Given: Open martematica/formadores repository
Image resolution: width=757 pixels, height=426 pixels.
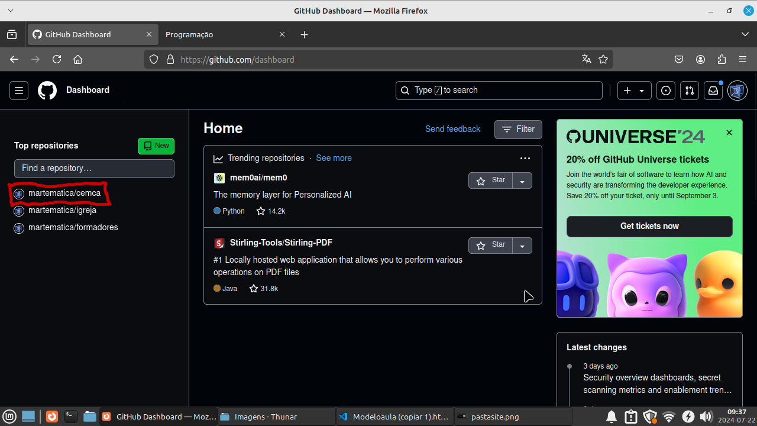Looking at the screenshot, I should (73, 227).
